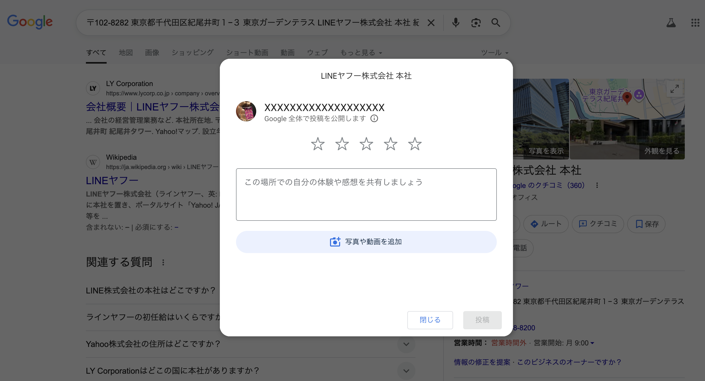Switch to the ウェブ tab
The height and width of the screenshot is (381, 705).
click(x=317, y=52)
